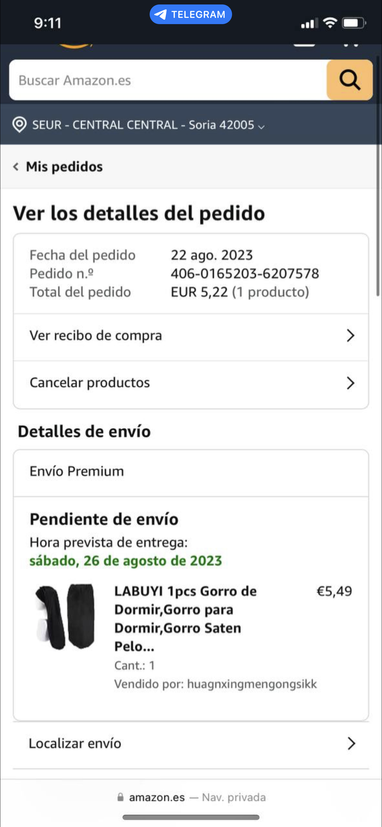This screenshot has height=827, width=382.
Task: Tap the location pin icon
Action: (19, 124)
